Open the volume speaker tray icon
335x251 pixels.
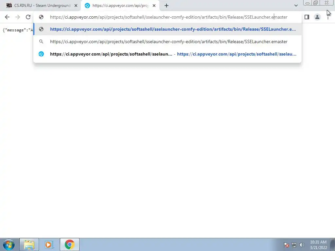click(302, 245)
